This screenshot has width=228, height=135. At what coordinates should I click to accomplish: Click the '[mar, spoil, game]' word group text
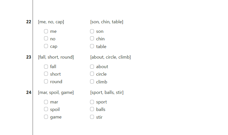coord(56,92)
